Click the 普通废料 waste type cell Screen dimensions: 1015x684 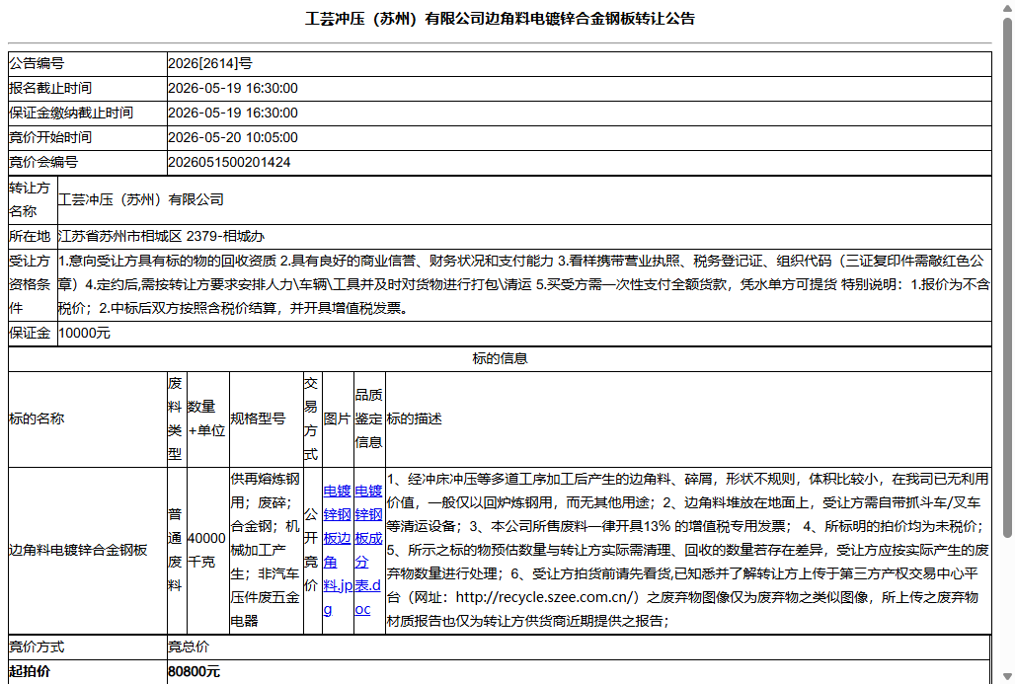[177, 551]
